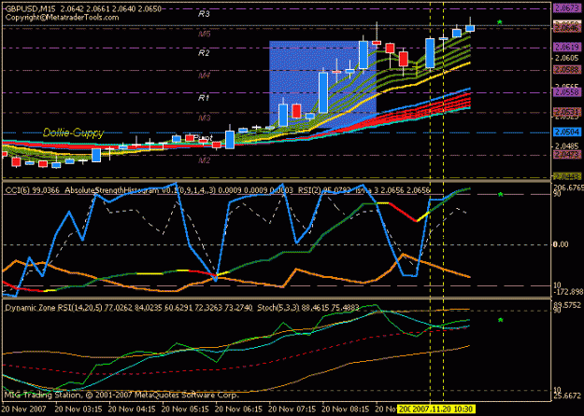
Task: Click the 2.0485 price scale value
Action: tap(566, 146)
